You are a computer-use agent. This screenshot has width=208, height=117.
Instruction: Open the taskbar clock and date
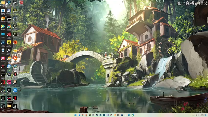coord(203,115)
